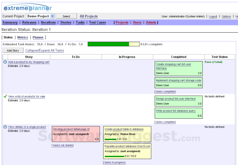Click 'Pass (2 total)' test status
Image resolution: width=238 pixels, height=165 pixels.
(x=213, y=62)
